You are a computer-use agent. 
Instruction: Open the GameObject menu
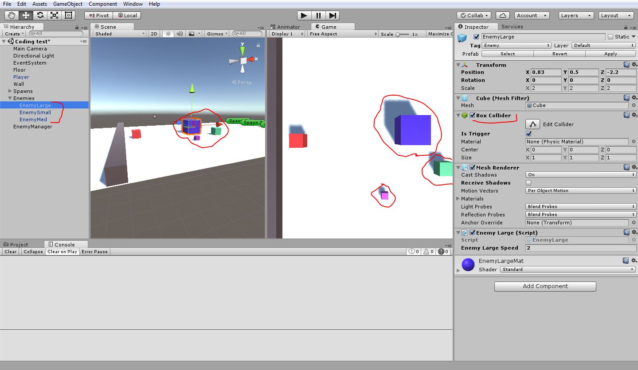(67, 4)
